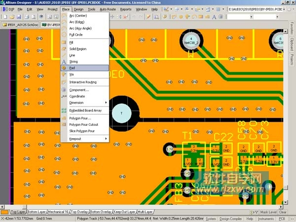Open the Instruments panel button
This screenshot has height=222, width=296.
(265, 219)
